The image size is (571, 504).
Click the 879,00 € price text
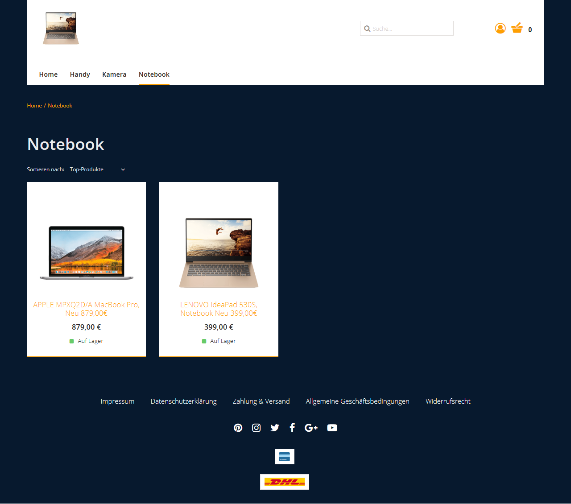pos(86,327)
